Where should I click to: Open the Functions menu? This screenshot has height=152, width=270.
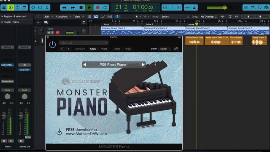[x=64, y=17]
